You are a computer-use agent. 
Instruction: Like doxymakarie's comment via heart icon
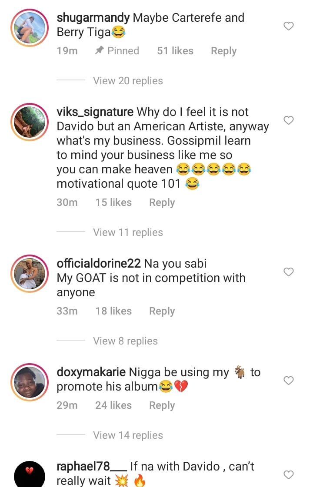point(289,381)
